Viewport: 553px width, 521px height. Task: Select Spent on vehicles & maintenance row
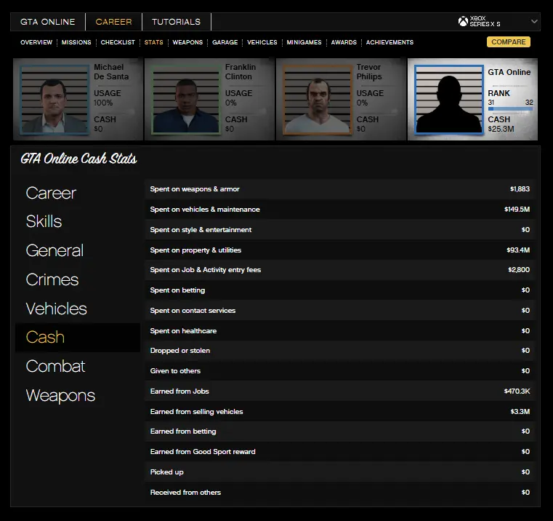(x=339, y=210)
